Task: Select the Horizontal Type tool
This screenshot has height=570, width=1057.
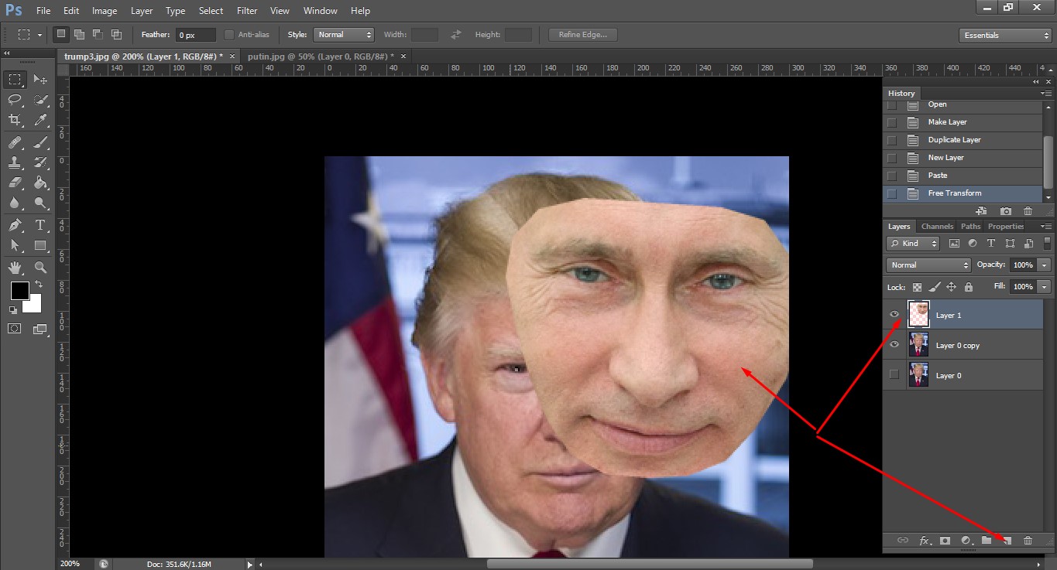Action: pos(40,225)
